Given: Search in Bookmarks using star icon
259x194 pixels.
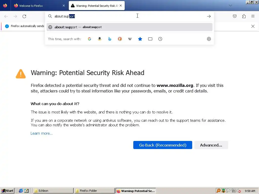Looking at the screenshot, I should pos(140,39).
